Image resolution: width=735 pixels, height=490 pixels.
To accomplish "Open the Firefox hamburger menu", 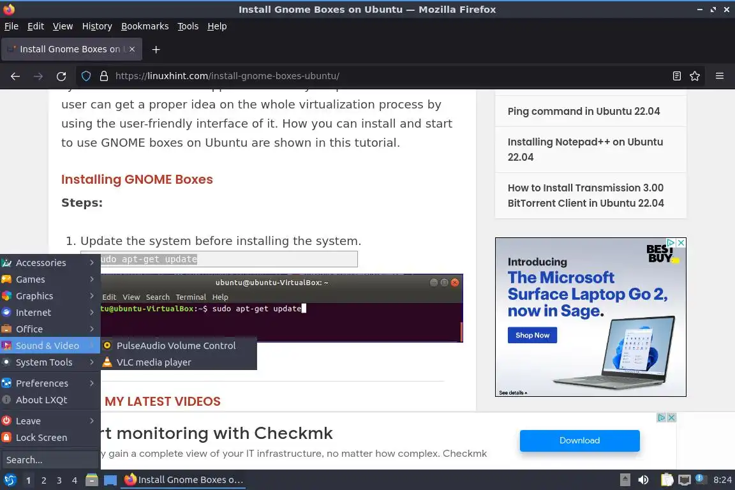I will click(x=720, y=76).
